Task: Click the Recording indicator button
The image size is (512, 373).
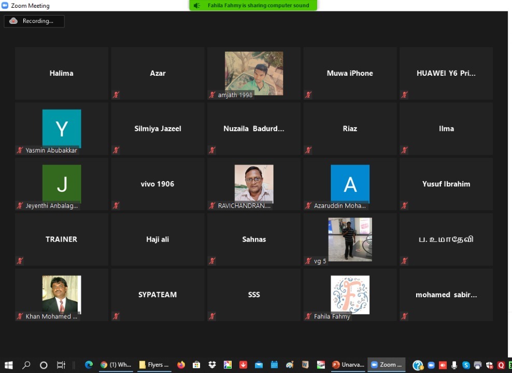Action: 34,21
